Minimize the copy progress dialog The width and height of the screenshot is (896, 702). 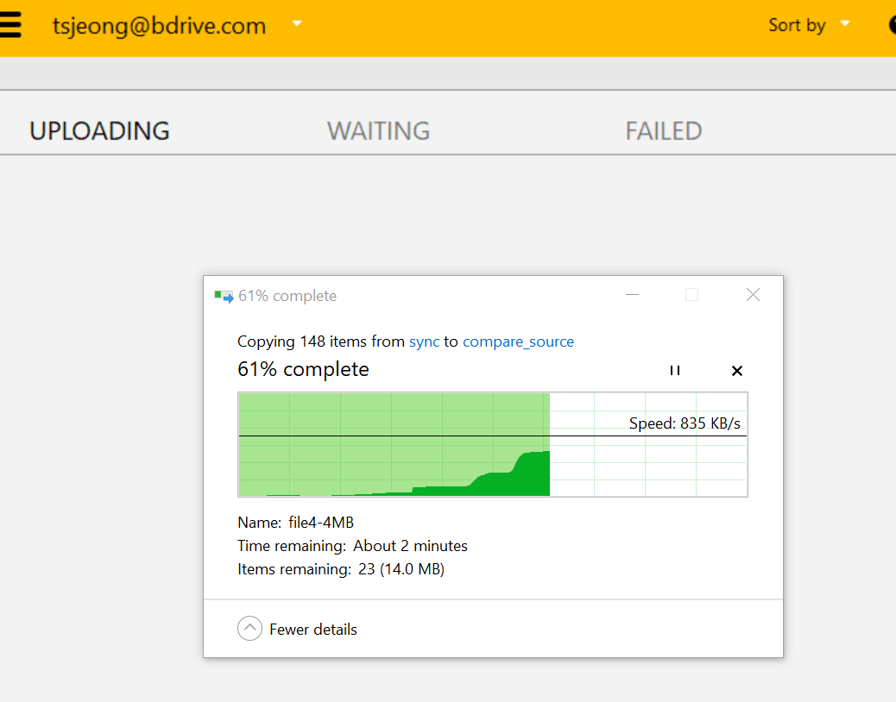[633, 295]
